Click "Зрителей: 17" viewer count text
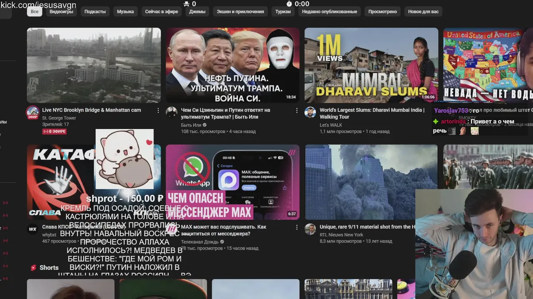533x299 pixels. point(55,124)
